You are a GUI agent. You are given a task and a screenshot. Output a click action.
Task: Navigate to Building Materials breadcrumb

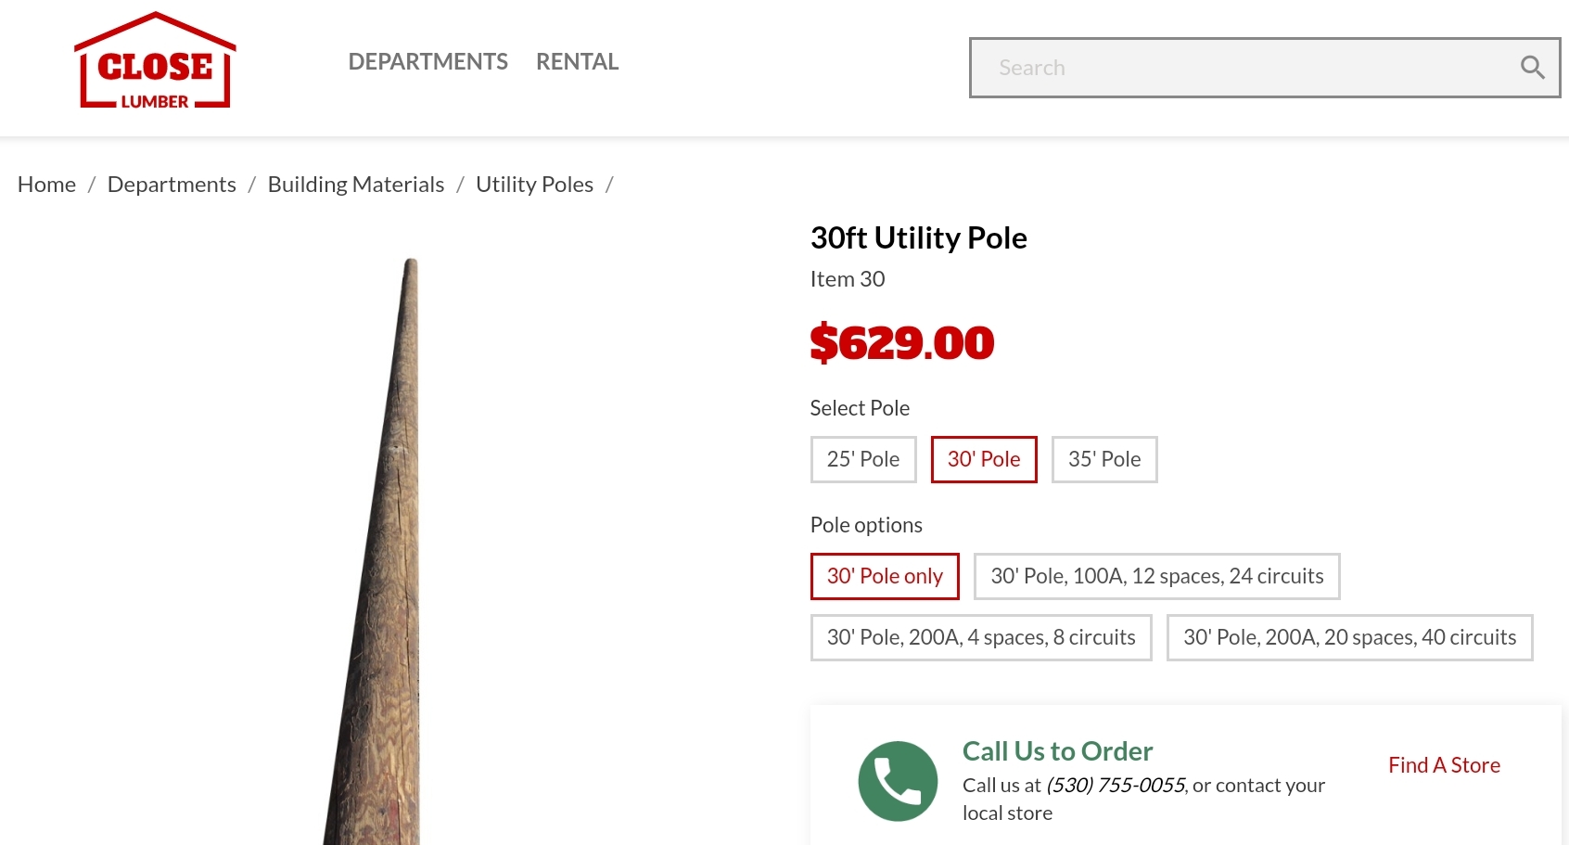(x=356, y=185)
